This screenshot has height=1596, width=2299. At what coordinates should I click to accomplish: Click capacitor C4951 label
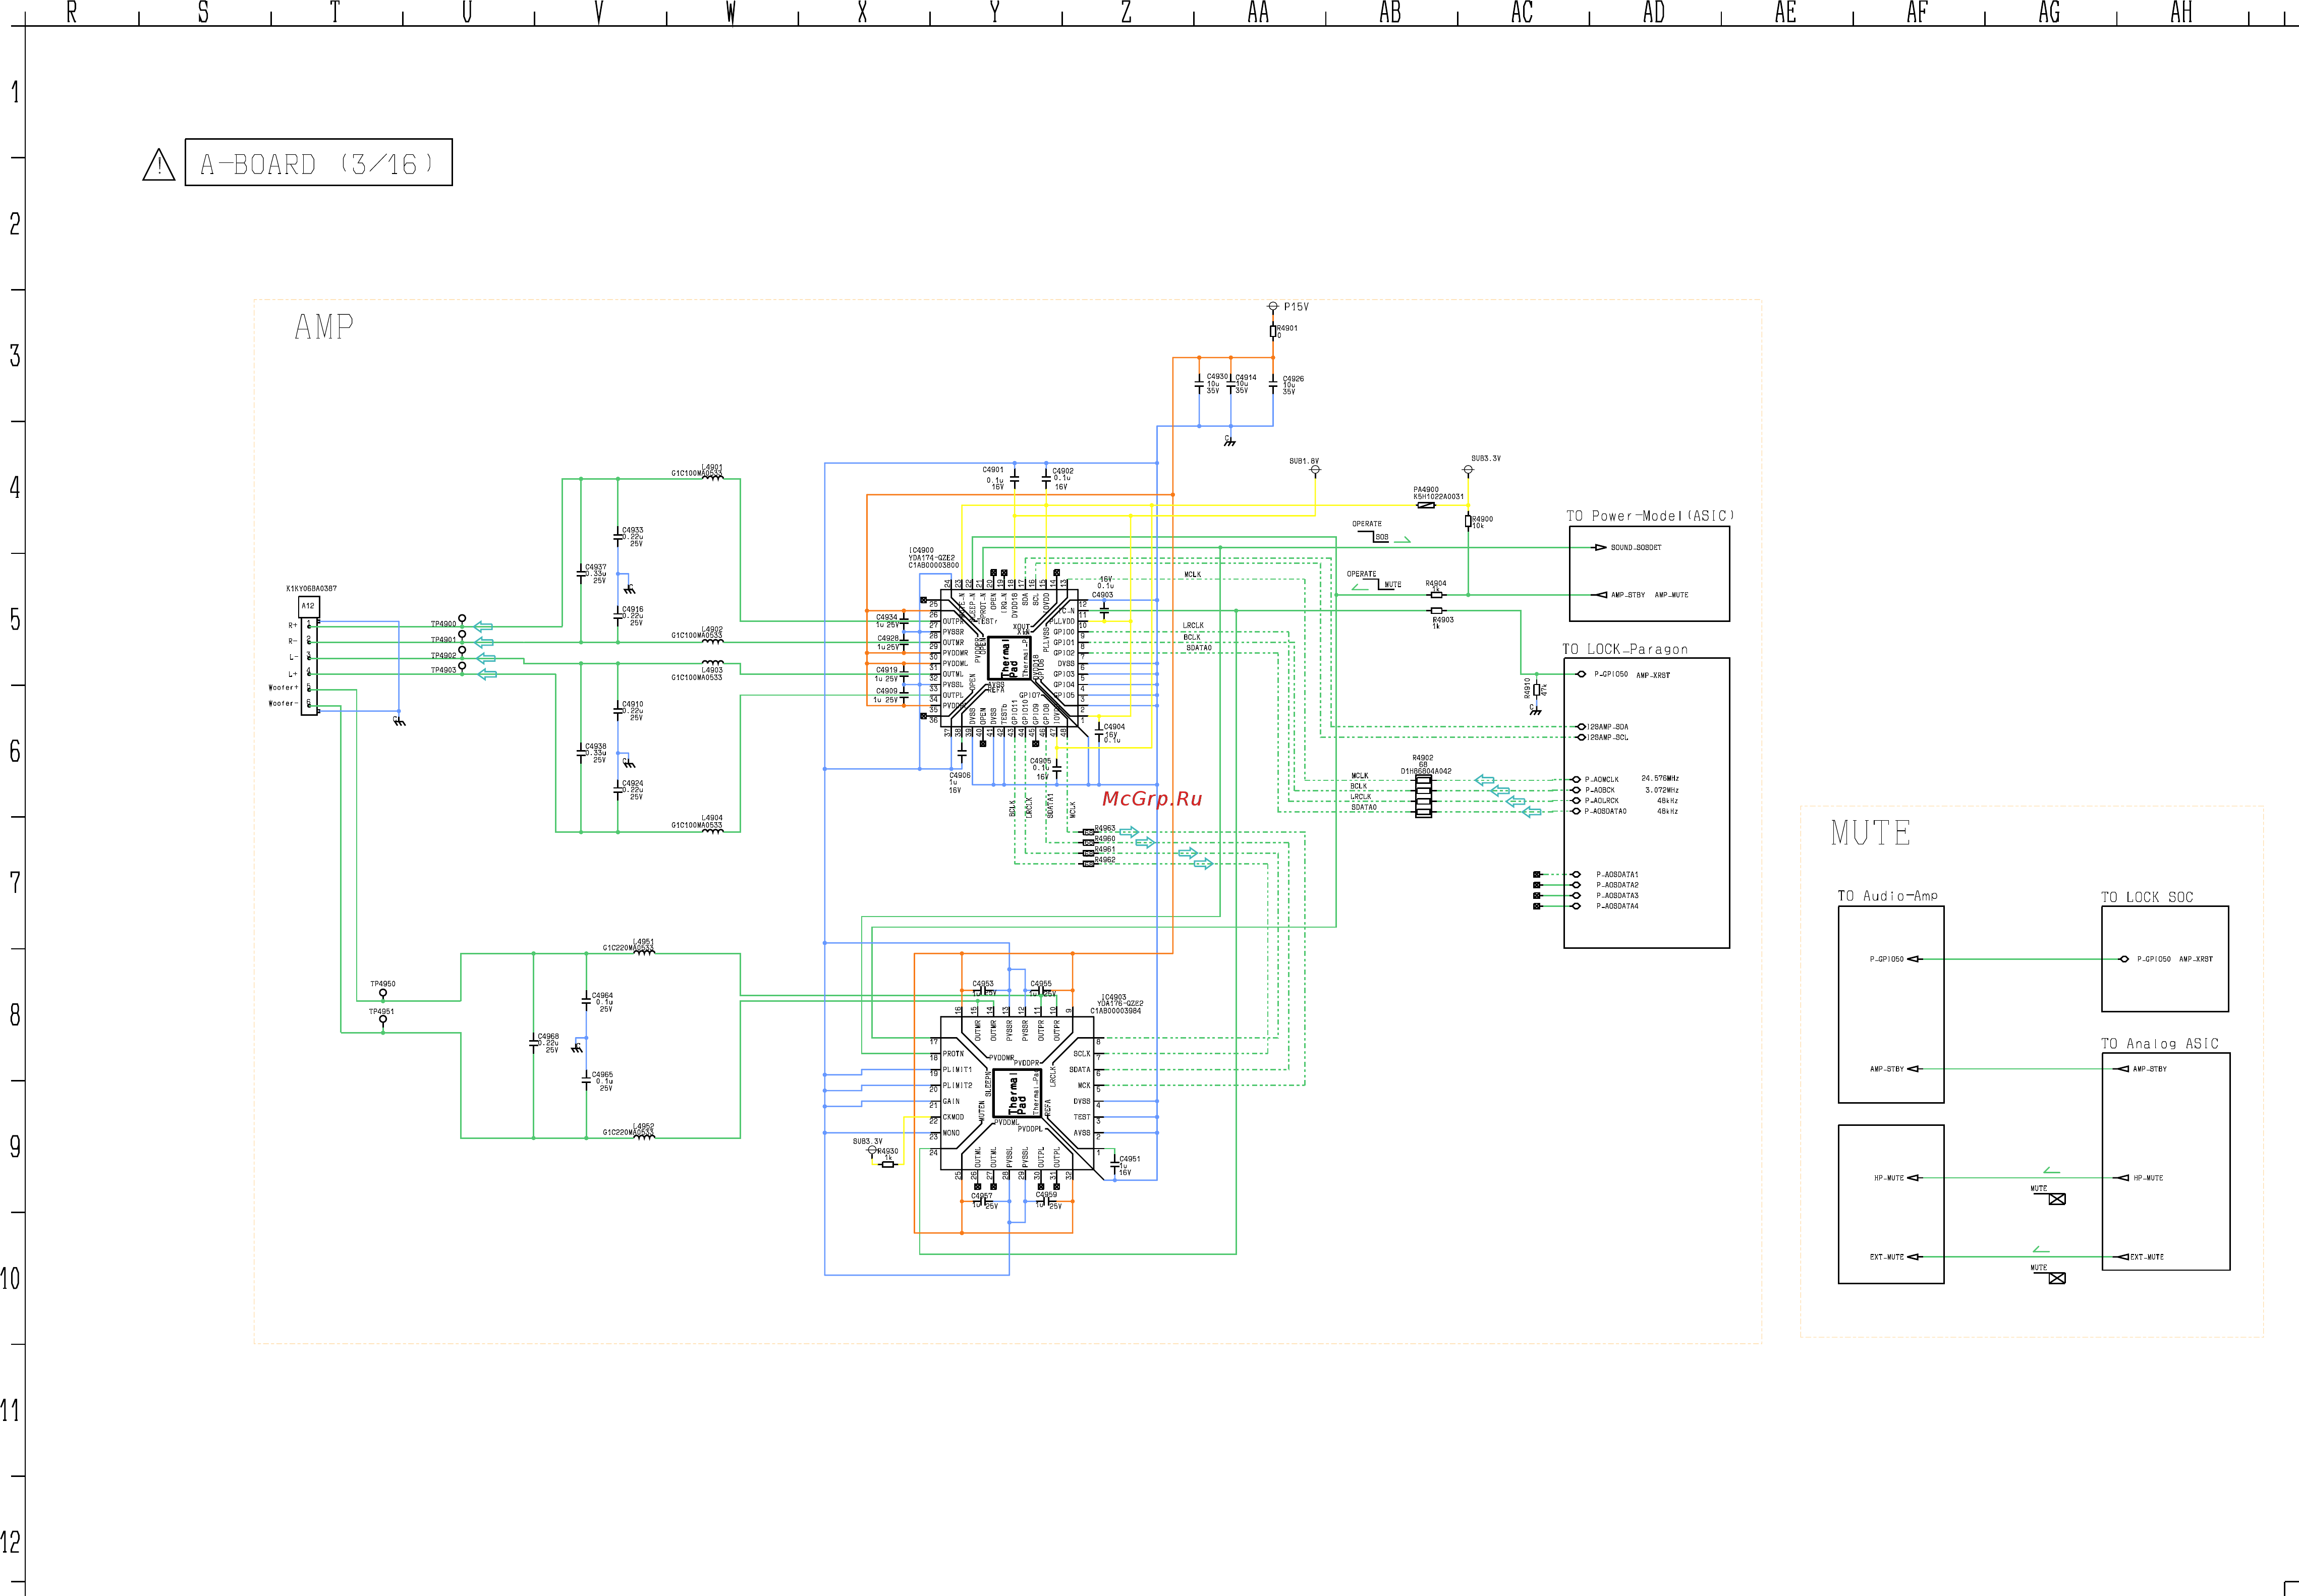tap(1129, 1159)
